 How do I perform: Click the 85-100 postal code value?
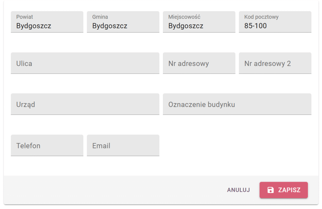tap(255, 26)
